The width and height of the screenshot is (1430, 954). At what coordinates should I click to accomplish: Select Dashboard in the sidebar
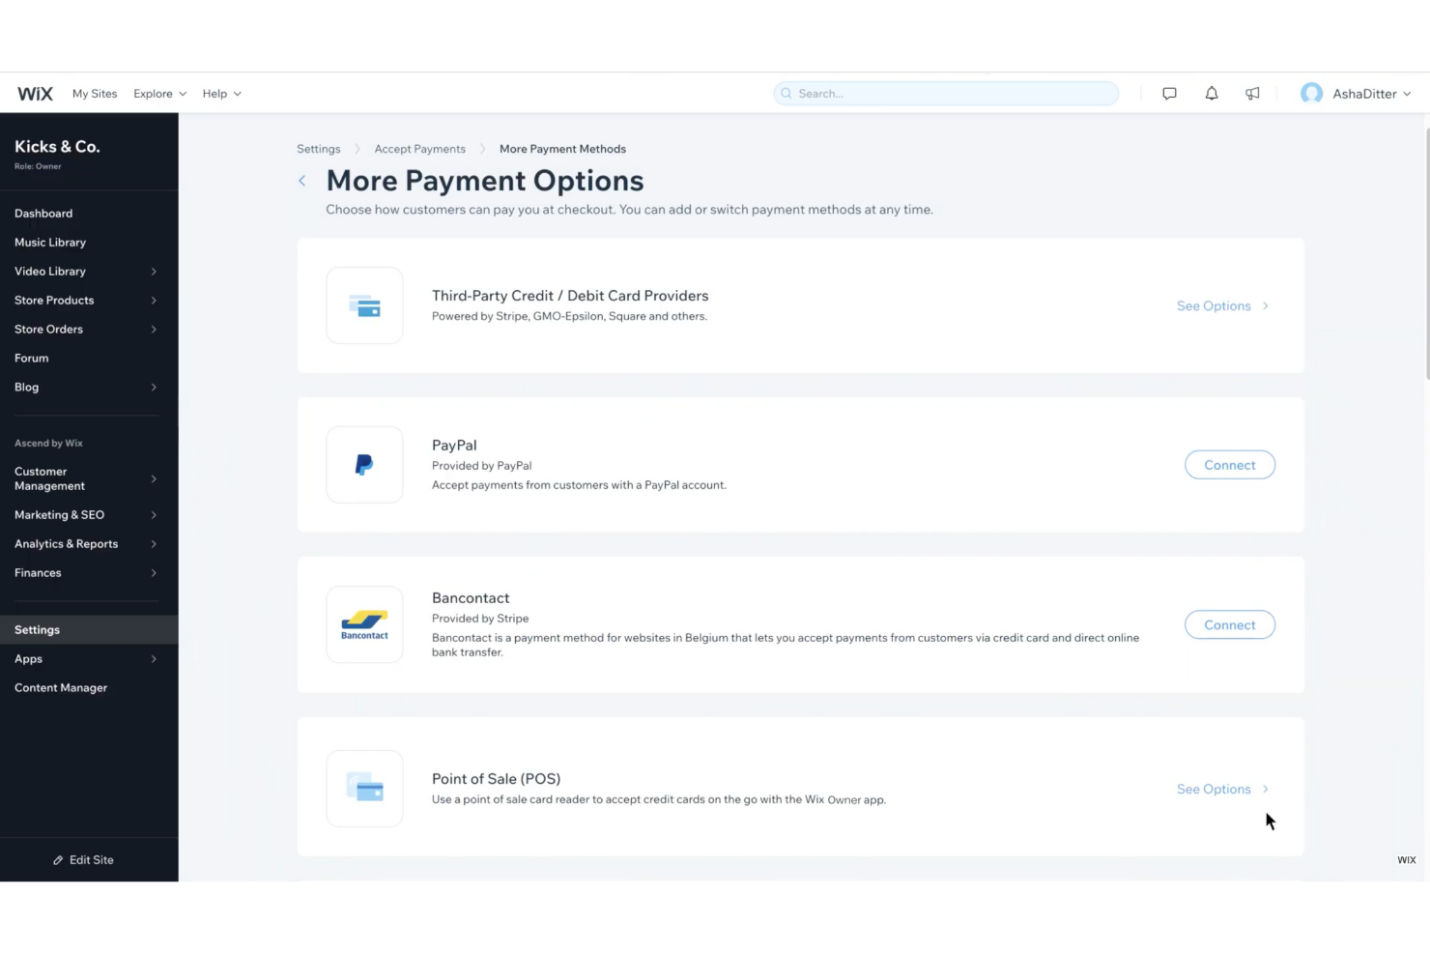pos(43,213)
